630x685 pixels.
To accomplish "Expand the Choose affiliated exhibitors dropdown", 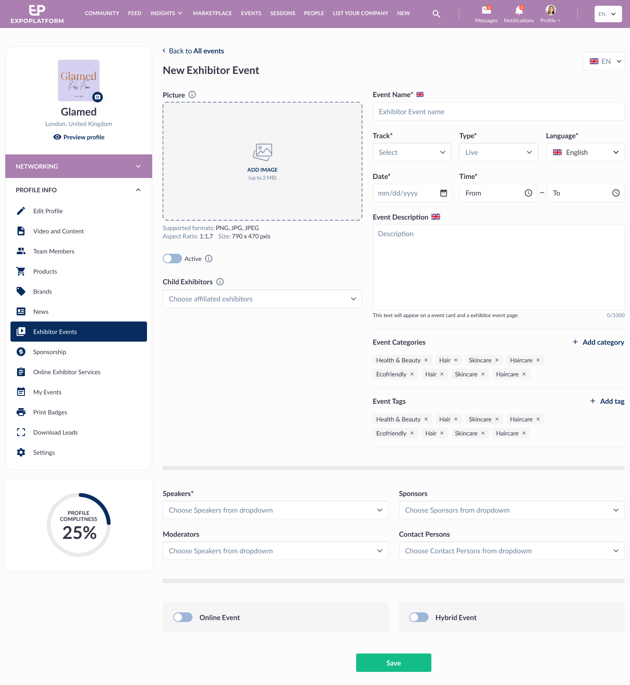I will point(262,299).
